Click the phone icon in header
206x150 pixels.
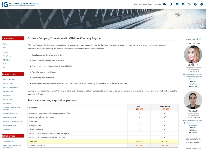point(171,4)
